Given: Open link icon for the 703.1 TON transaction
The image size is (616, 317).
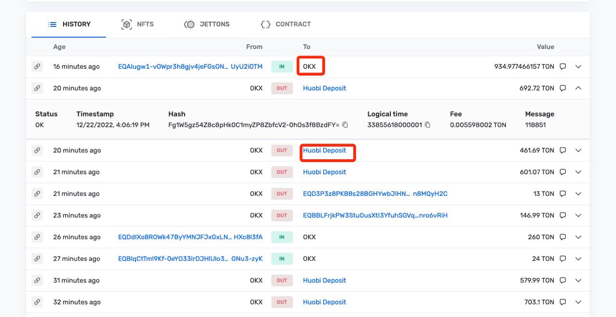Looking at the screenshot, I should pyautogui.click(x=37, y=302).
